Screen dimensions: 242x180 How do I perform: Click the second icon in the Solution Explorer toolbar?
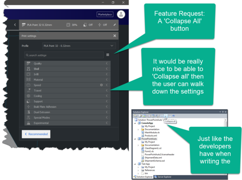click(140, 116)
